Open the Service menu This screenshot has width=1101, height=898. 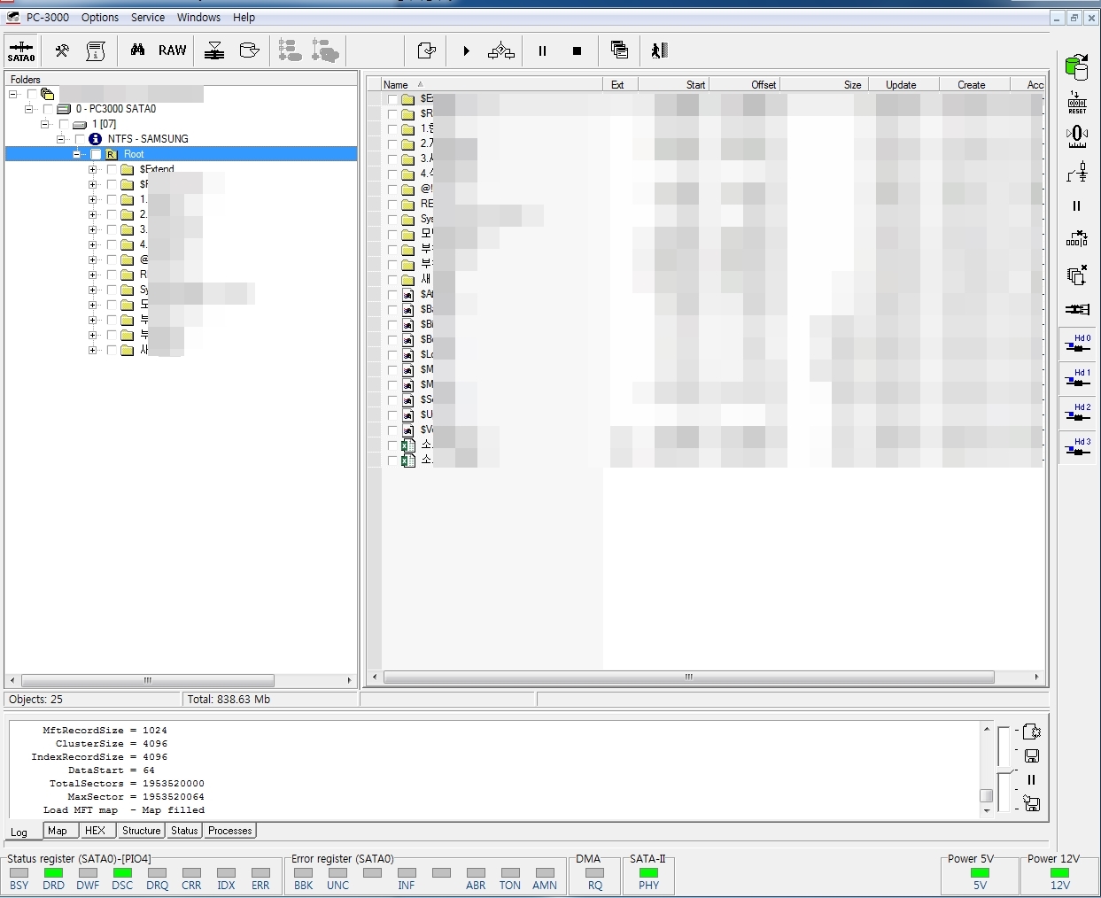pos(147,18)
